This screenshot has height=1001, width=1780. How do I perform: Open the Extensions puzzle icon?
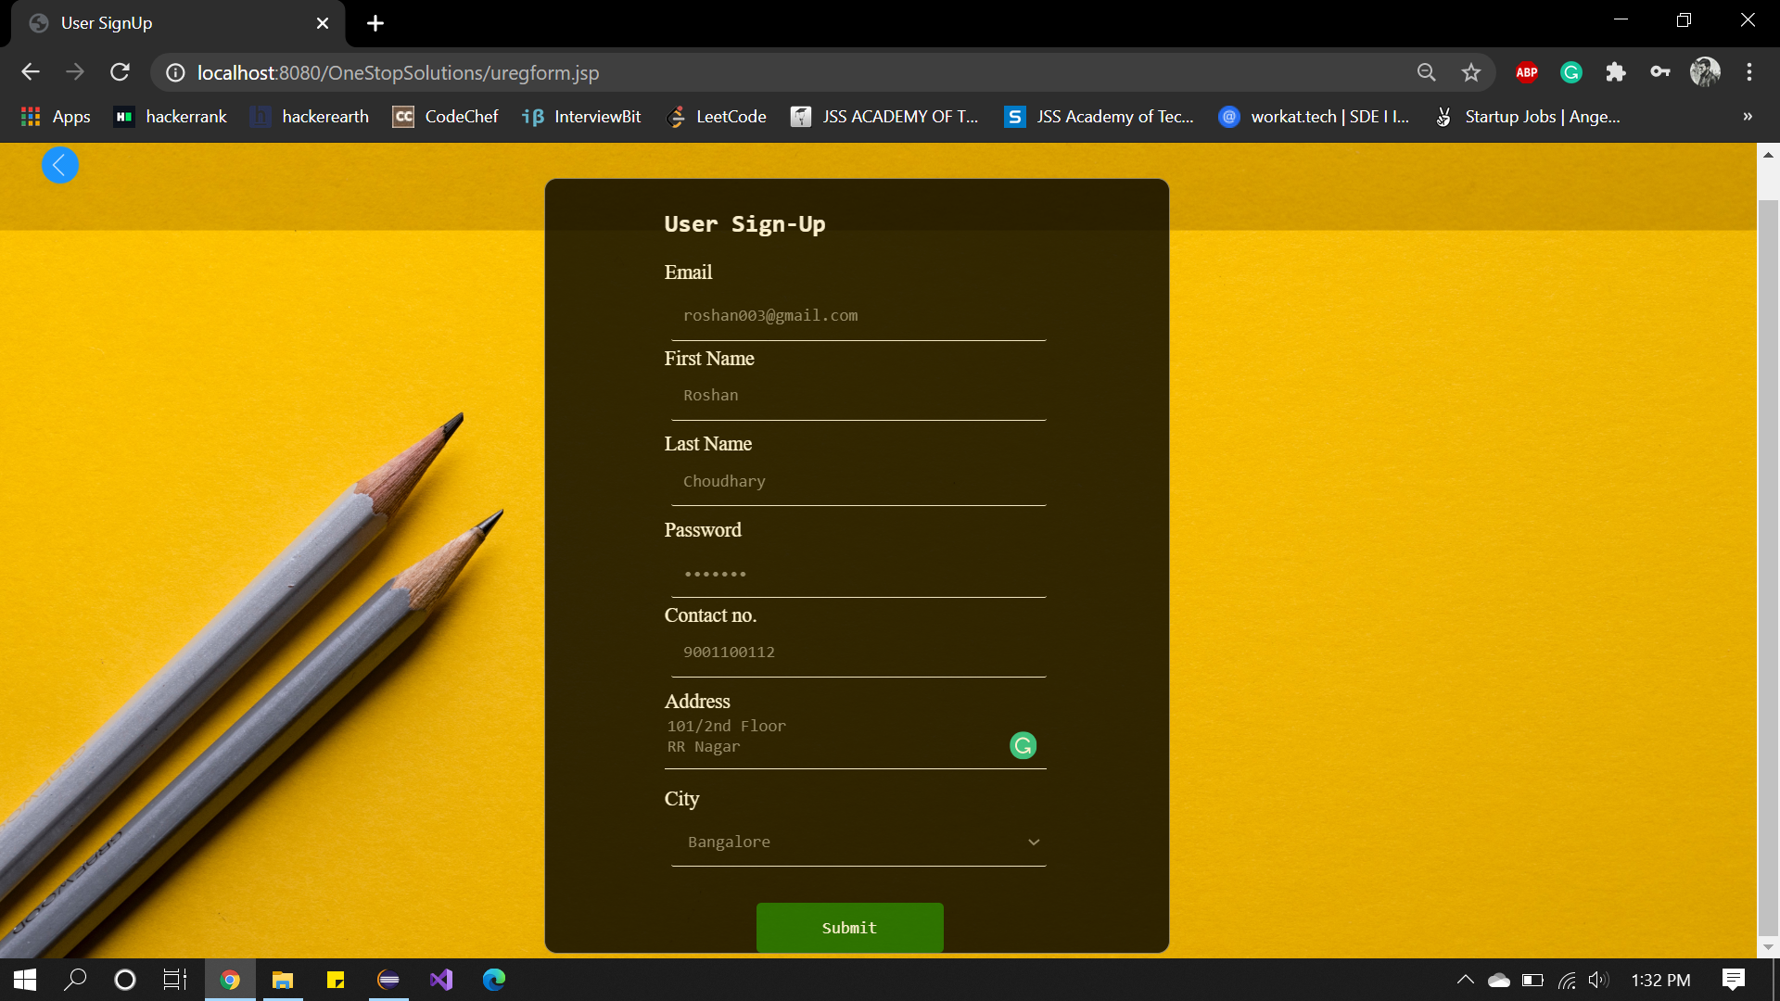[1615, 72]
